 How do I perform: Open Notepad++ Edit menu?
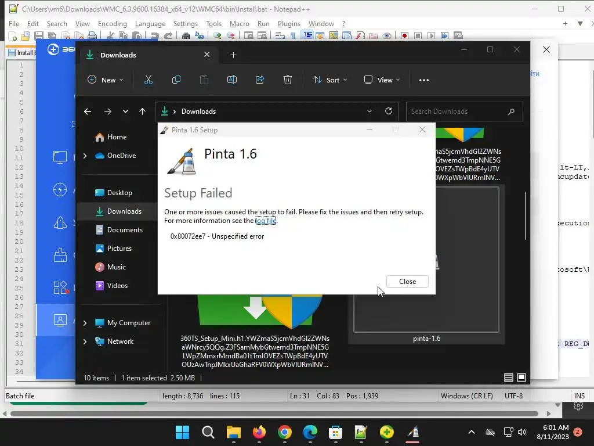coord(33,23)
